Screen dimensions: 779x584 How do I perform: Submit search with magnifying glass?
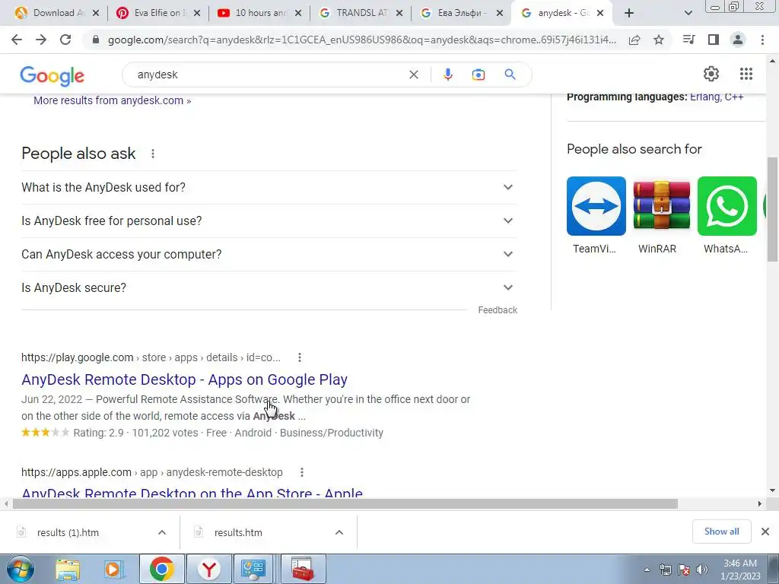pos(510,75)
